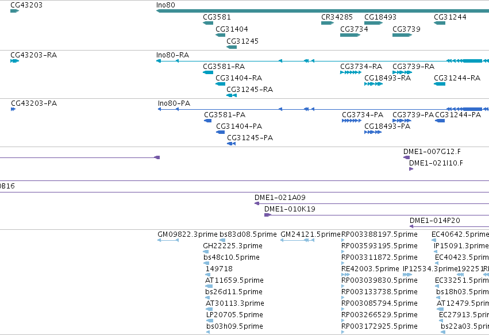
Task: Click the RE42003.5prime EST label
Action: click(x=370, y=269)
